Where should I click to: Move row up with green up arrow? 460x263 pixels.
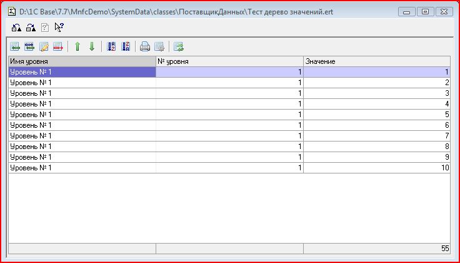point(77,46)
